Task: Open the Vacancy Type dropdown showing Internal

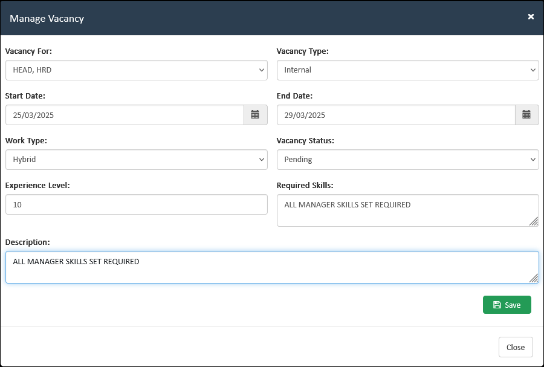Action: click(x=407, y=70)
